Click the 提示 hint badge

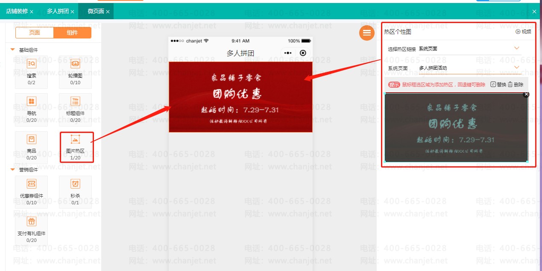click(x=394, y=85)
